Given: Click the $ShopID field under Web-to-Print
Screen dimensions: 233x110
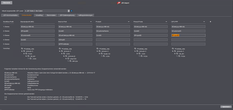Looking at the screenshot, I should [x=75, y=40].
